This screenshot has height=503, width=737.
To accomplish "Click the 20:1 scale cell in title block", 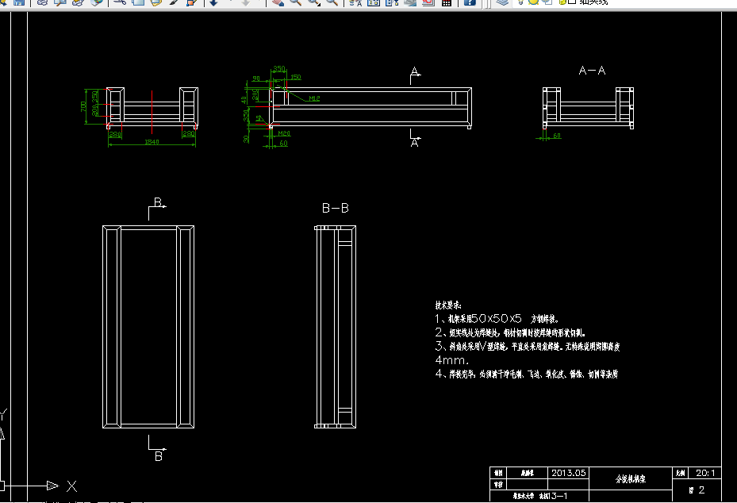I will tap(705, 473).
